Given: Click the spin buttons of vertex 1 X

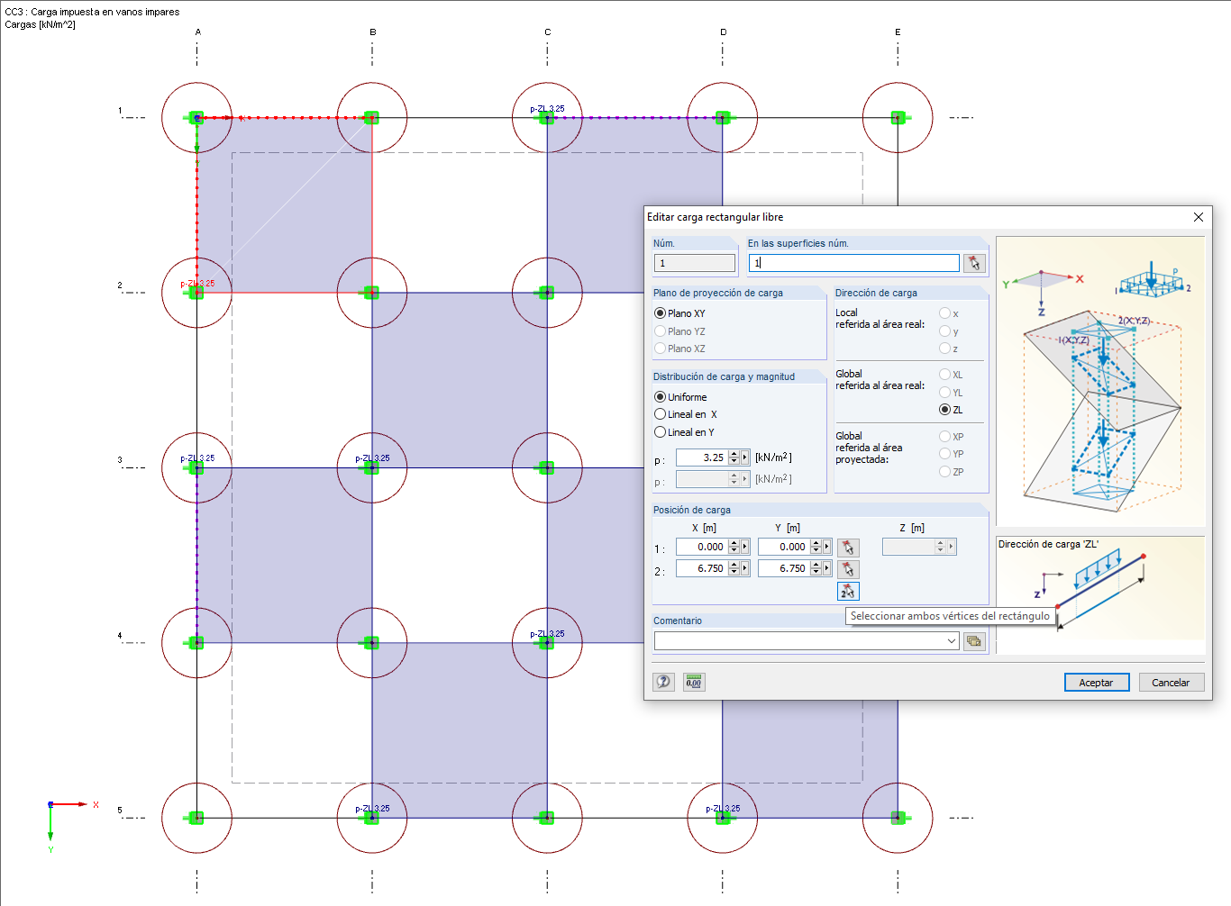Looking at the screenshot, I should click(734, 547).
